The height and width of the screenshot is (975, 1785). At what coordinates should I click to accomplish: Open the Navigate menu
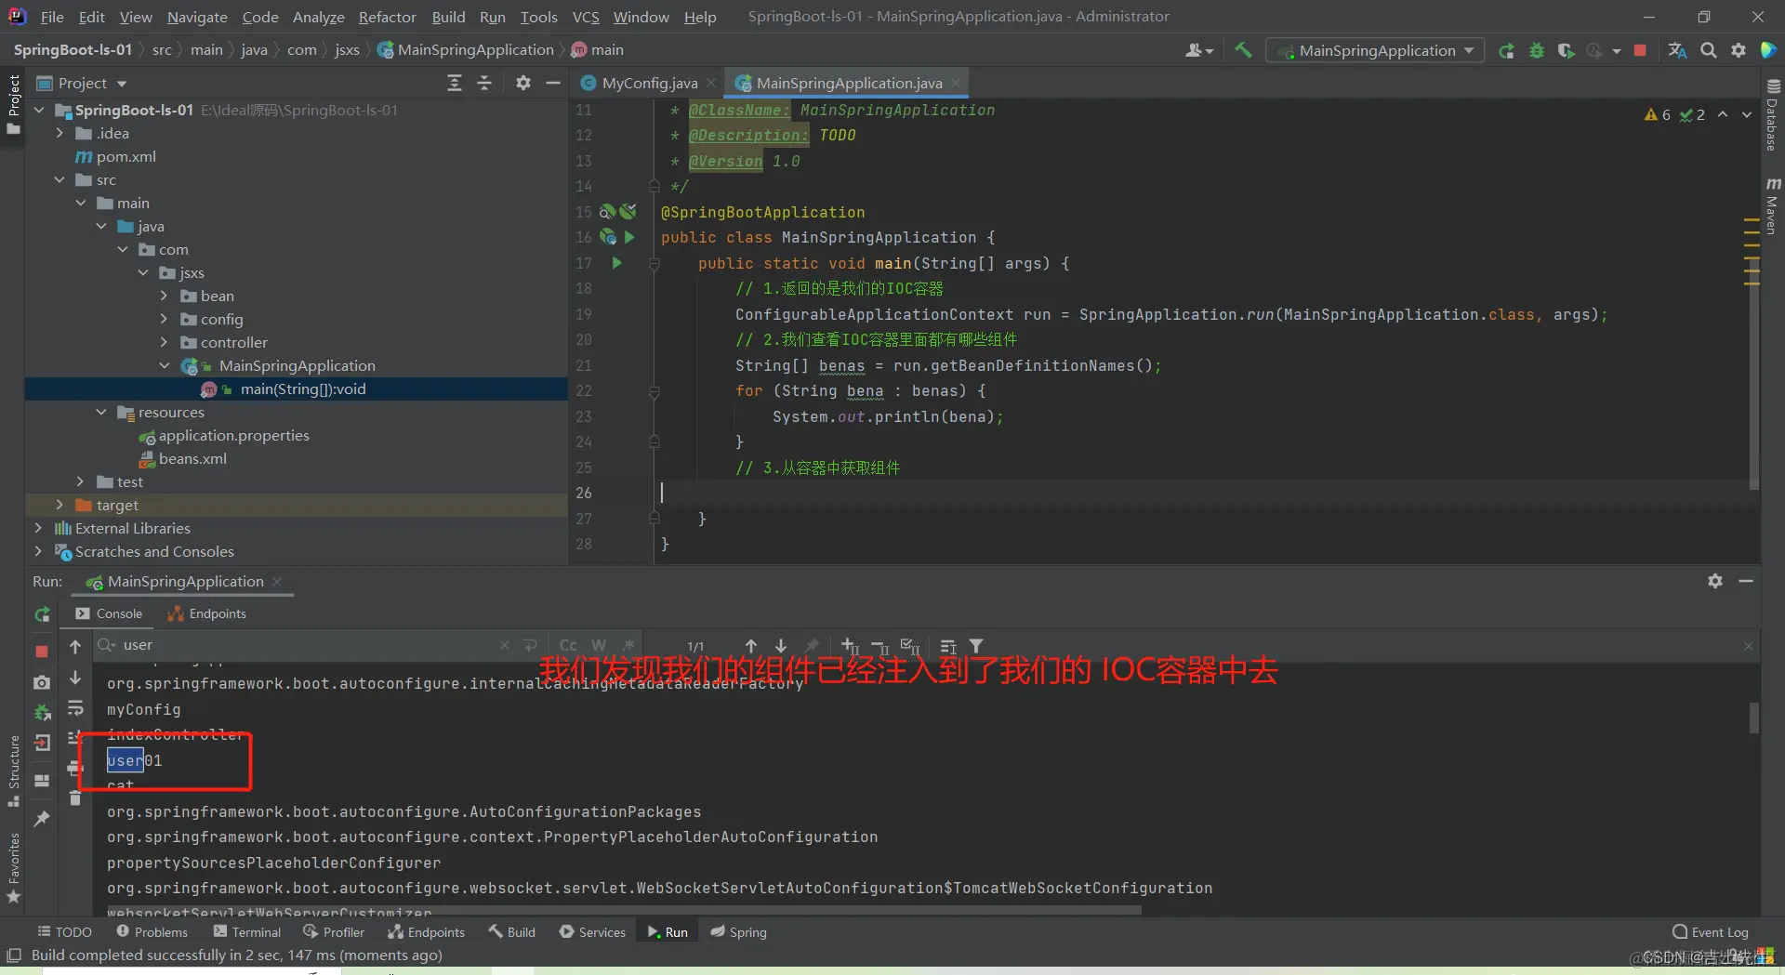click(x=197, y=17)
